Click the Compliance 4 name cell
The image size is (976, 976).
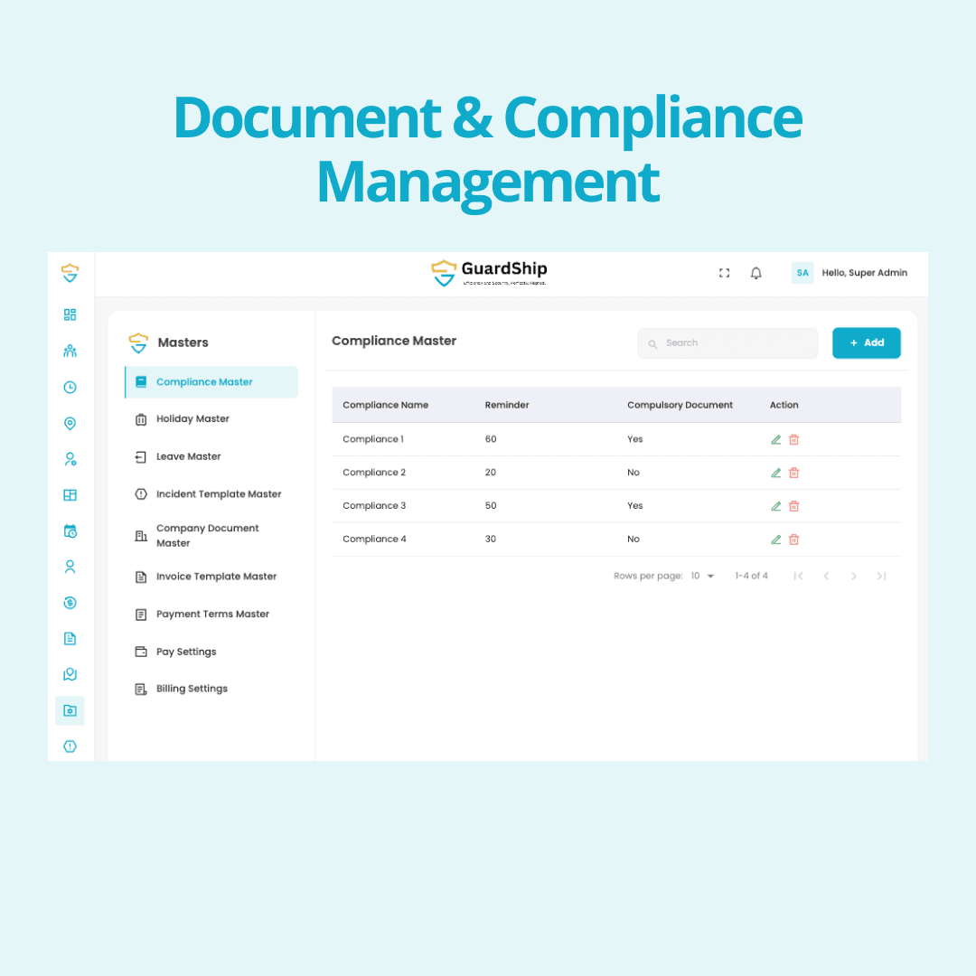click(374, 539)
